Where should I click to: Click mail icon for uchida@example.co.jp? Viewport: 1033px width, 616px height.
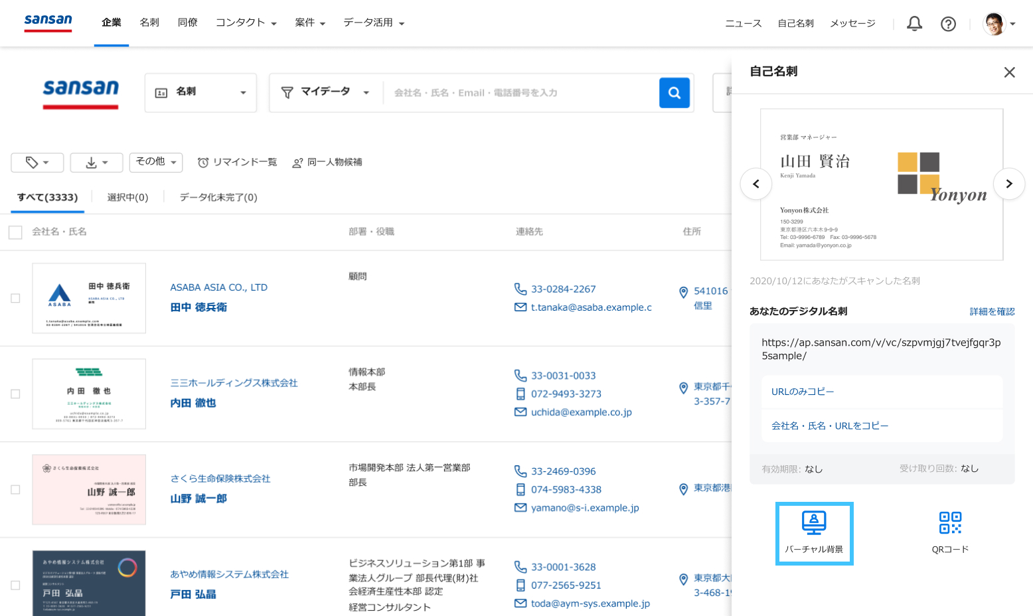(x=520, y=412)
